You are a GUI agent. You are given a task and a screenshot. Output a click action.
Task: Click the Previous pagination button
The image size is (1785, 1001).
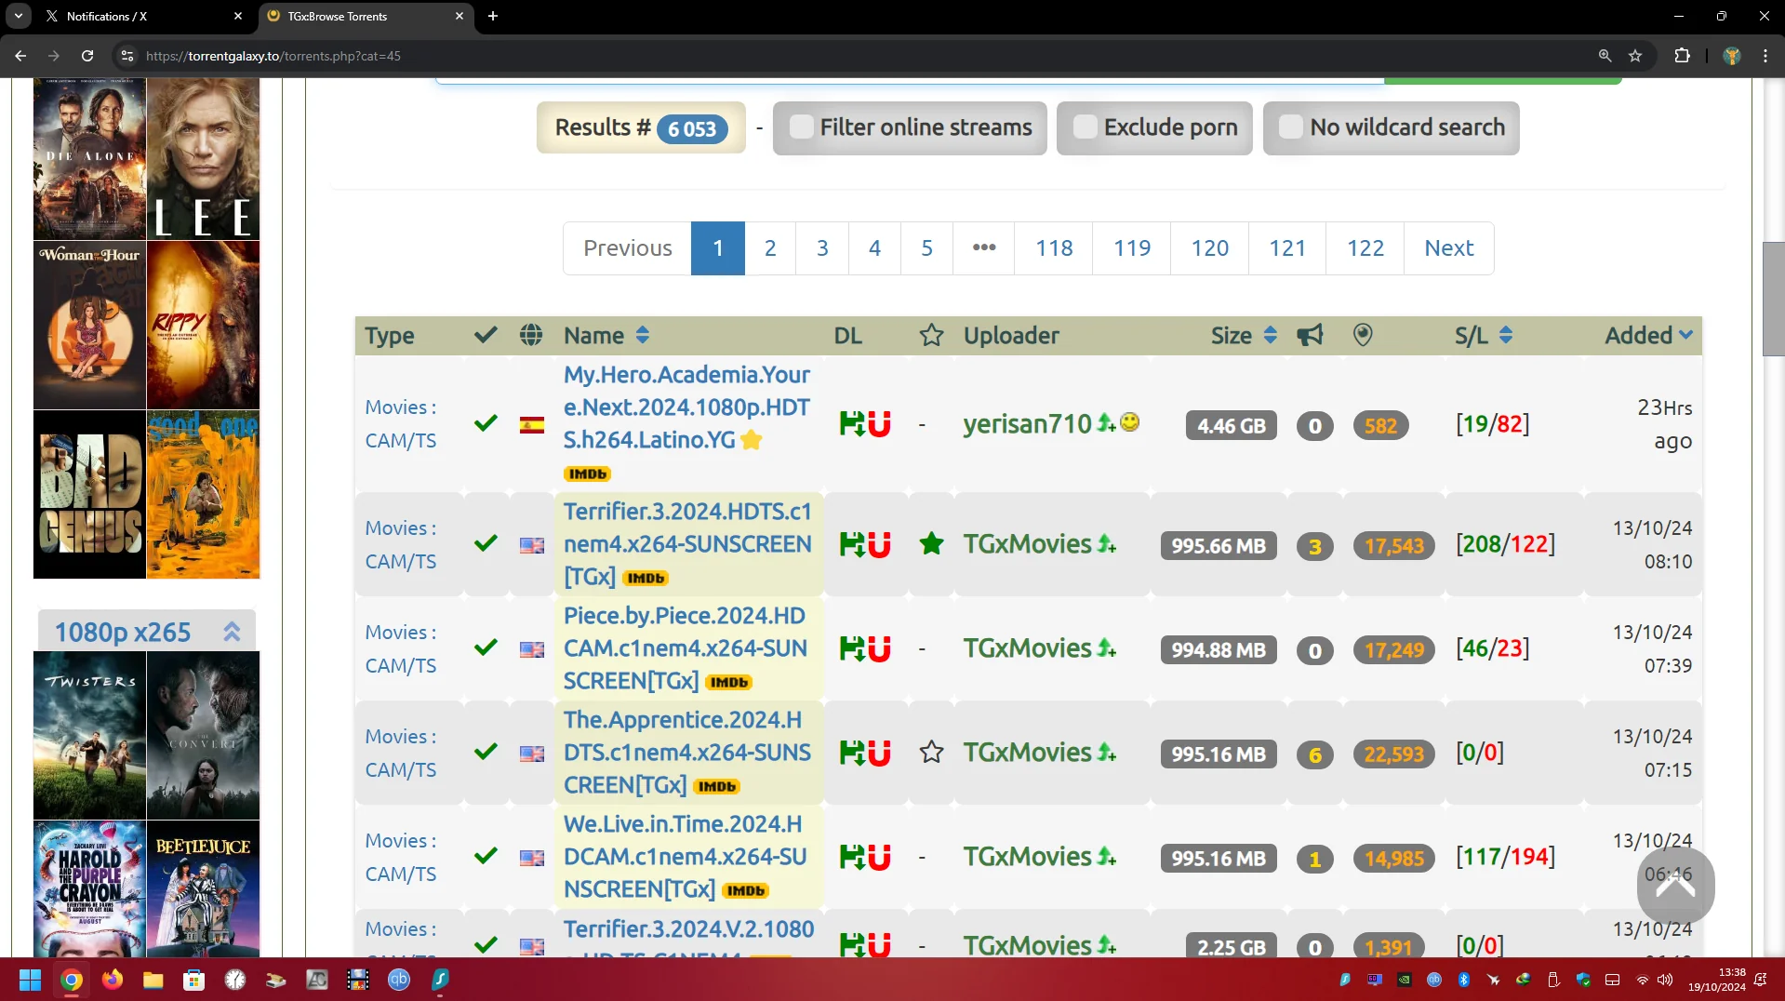(627, 248)
